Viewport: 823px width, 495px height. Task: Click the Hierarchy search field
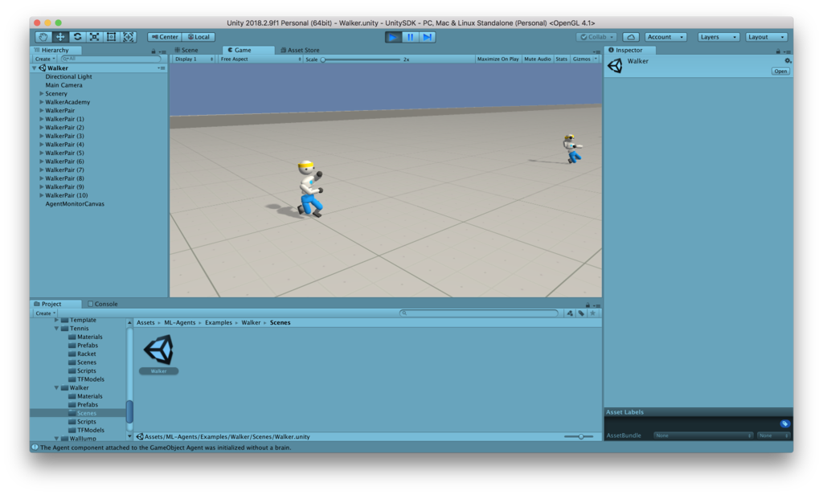click(110, 59)
